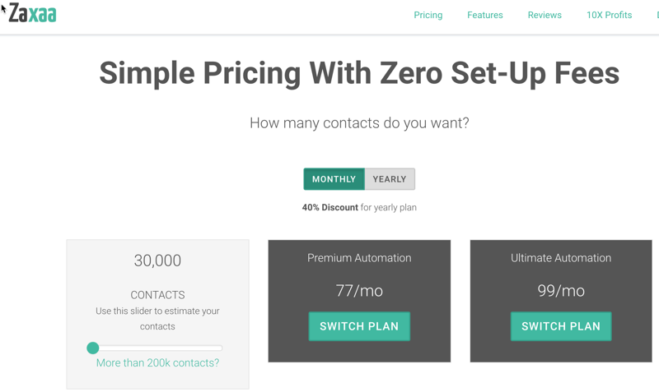659x392 pixels.
Task: Click the 'Simple Pricing With Zero Set-Up Fees' heading
Action: click(359, 73)
